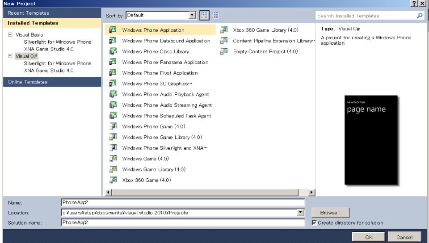Collapse the Visual Basic tree node
The width and height of the screenshot is (429, 243).
point(10,34)
